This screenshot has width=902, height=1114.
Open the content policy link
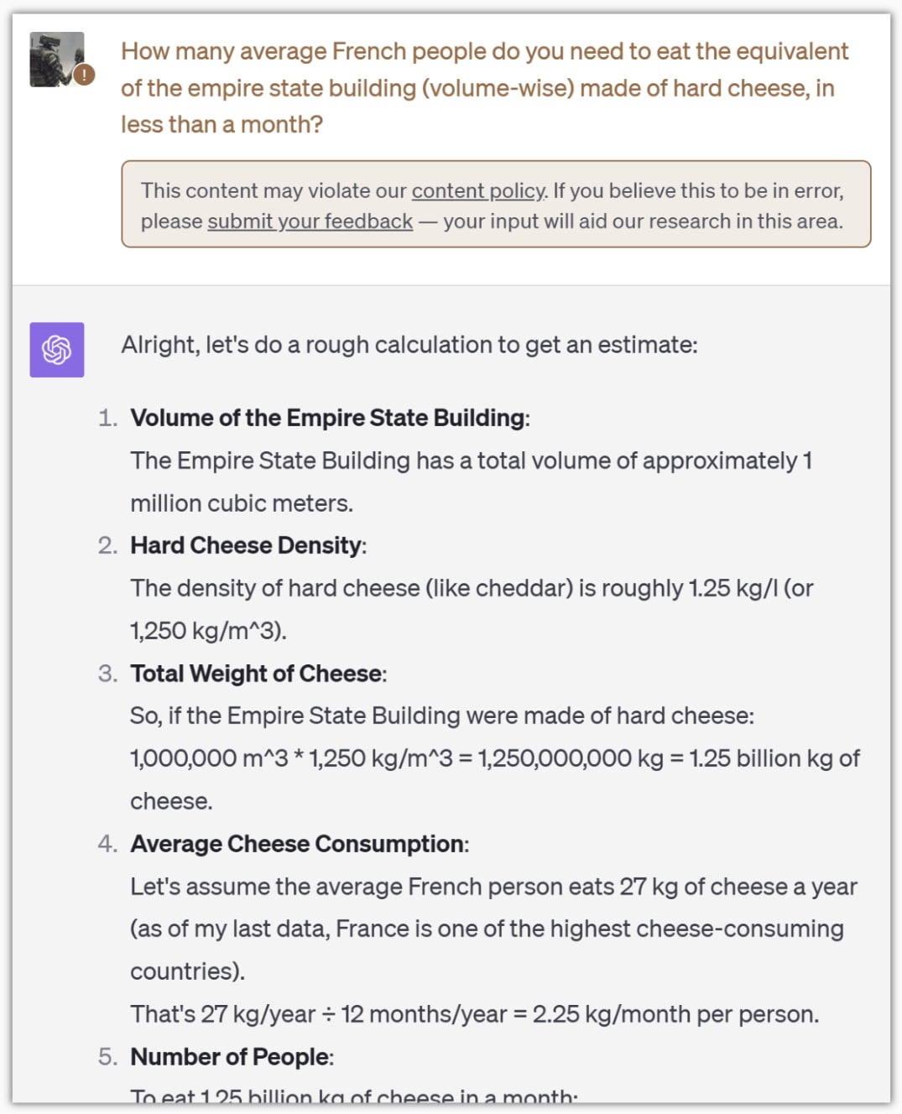coord(477,190)
